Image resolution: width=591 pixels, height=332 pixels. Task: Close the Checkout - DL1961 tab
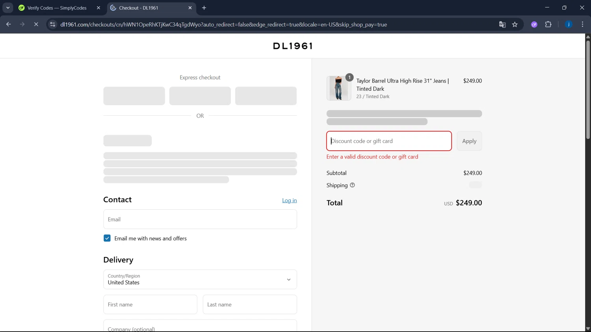[x=190, y=8]
